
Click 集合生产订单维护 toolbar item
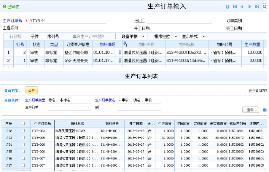click(88, 37)
